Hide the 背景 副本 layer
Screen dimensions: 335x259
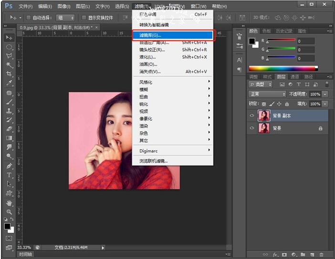252,115
